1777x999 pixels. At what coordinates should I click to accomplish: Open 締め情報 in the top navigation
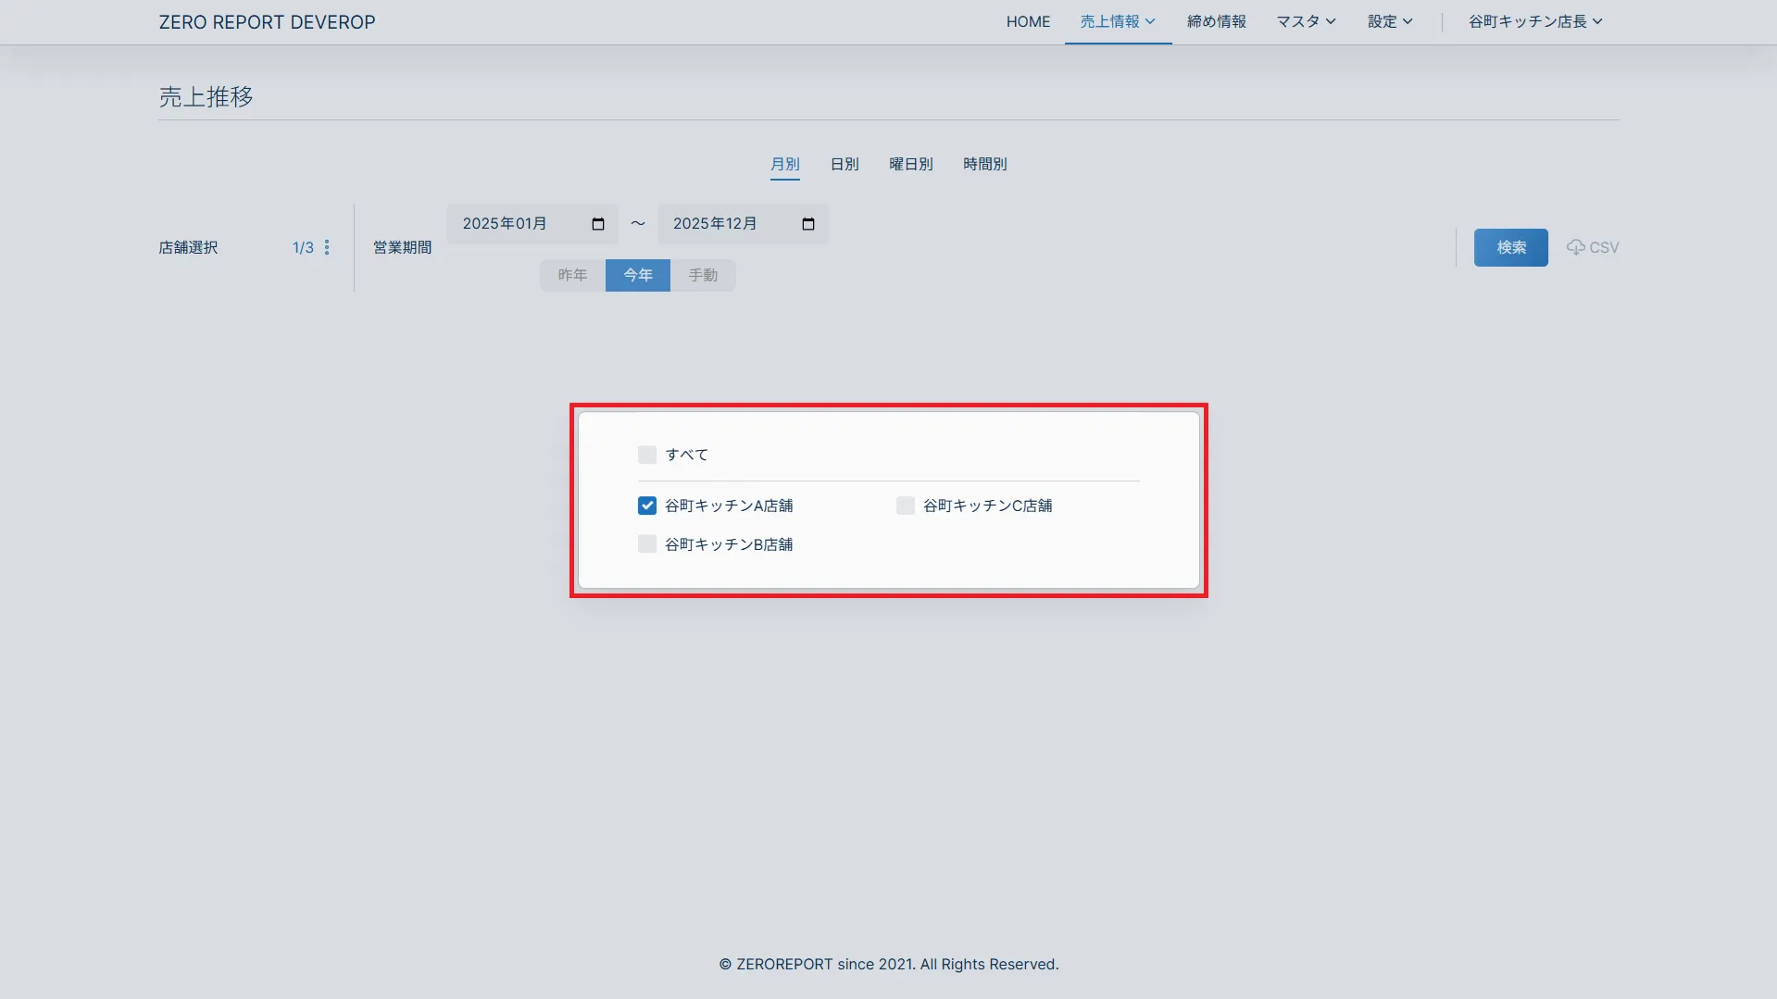pyautogui.click(x=1216, y=21)
